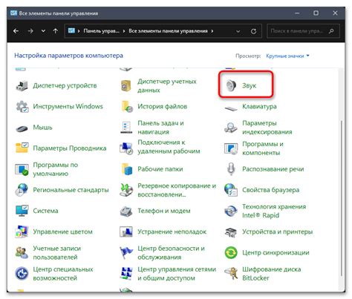Viewport: 352px width, 299px height.
Task: Click Параметры Проводника folder icon
Action: pyautogui.click(x=22, y=148)
